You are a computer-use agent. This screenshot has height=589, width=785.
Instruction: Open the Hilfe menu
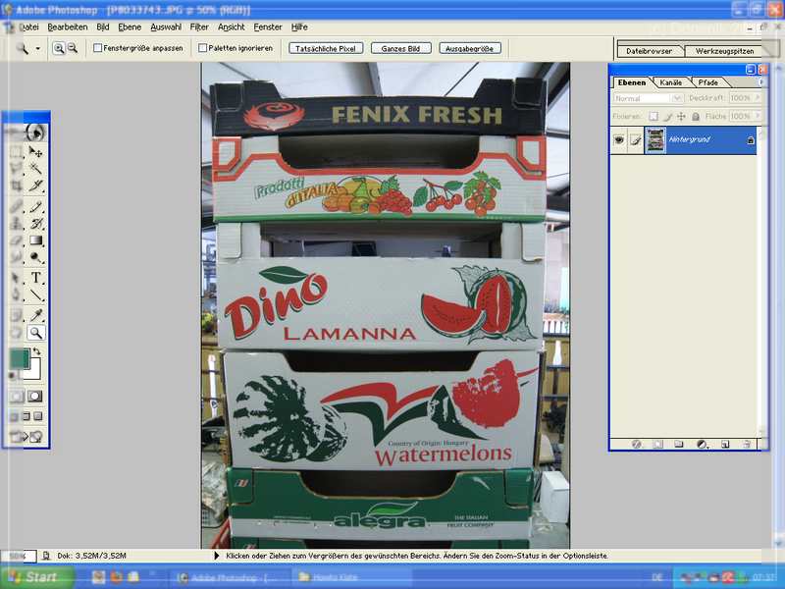pyautogui.click(x=299, y=27)
